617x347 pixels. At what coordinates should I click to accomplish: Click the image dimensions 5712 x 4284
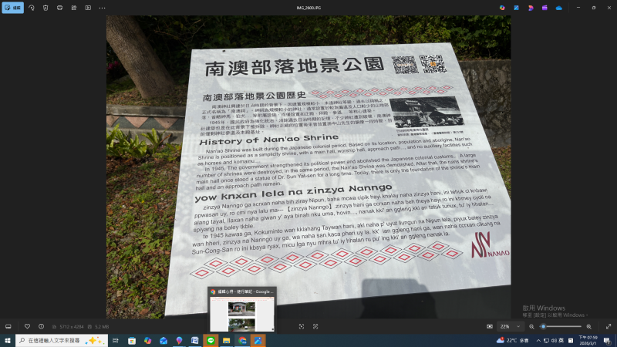71,326
